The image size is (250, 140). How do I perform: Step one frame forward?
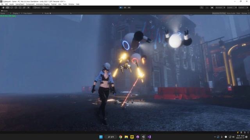coord(129,7)
